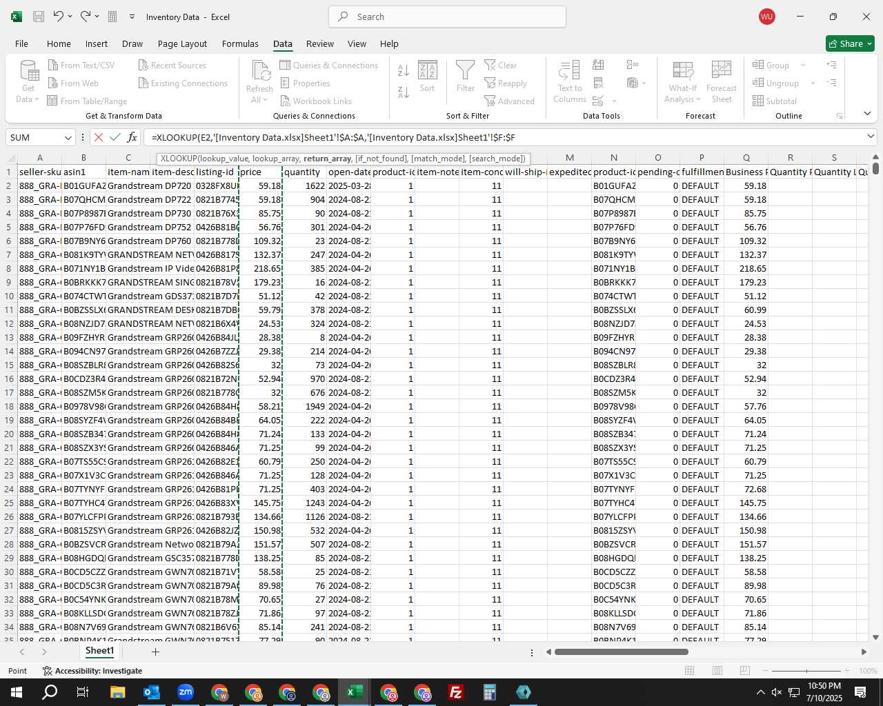Click the Redo arrow icon
Viewport: 883px width, 706px height.
tap(85, 16)
